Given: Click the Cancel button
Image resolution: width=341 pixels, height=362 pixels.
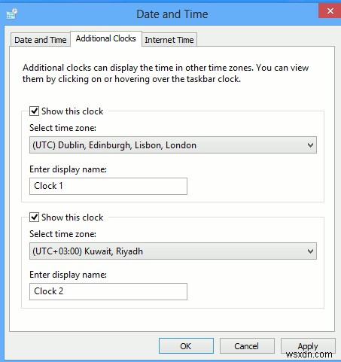Looking at the screenshot, I should 247,346.
